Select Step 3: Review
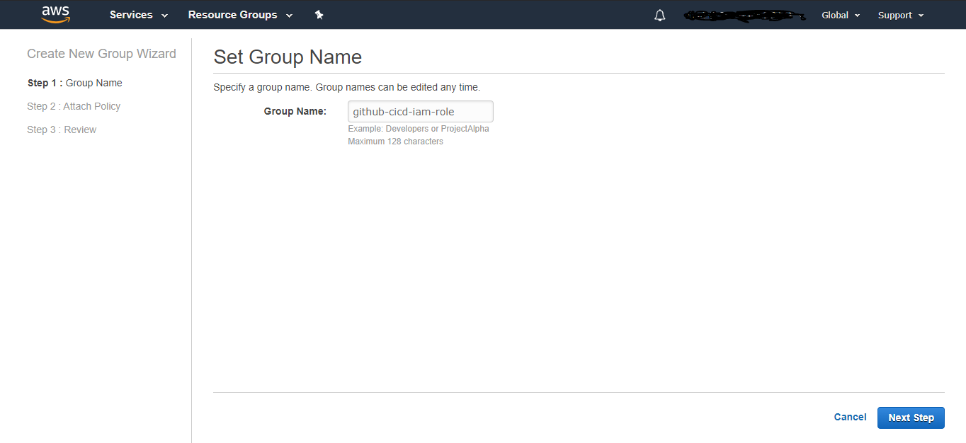Image resolution: width=966 pixels, height=443 pixels. tap(62, 129)
